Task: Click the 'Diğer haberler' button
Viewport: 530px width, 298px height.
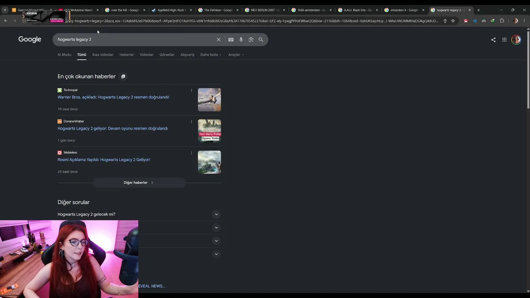Action: pyautogui.click(x=139, y=183)
